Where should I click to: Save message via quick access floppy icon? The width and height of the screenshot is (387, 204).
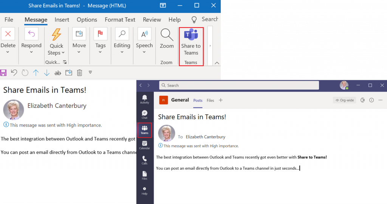(x=3, y=73)
